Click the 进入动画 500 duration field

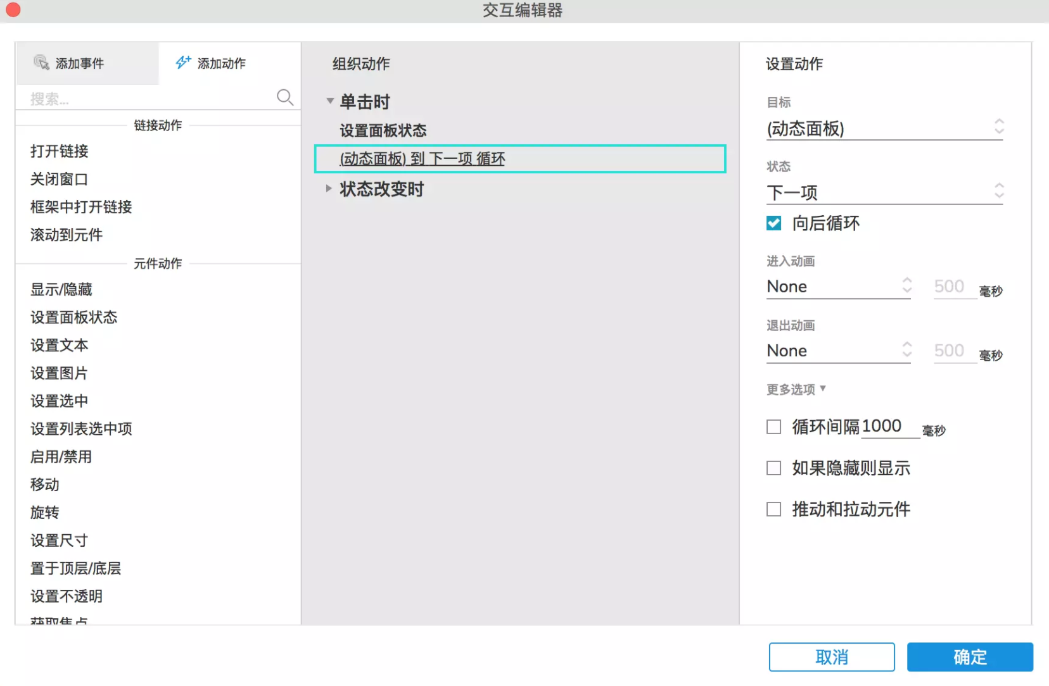955,287
